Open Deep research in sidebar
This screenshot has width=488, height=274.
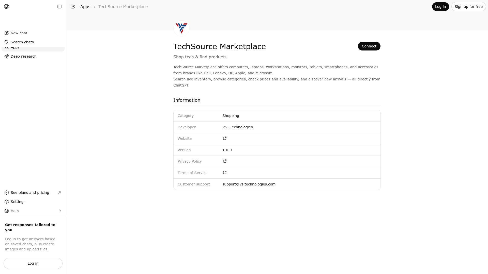(33, 56)
